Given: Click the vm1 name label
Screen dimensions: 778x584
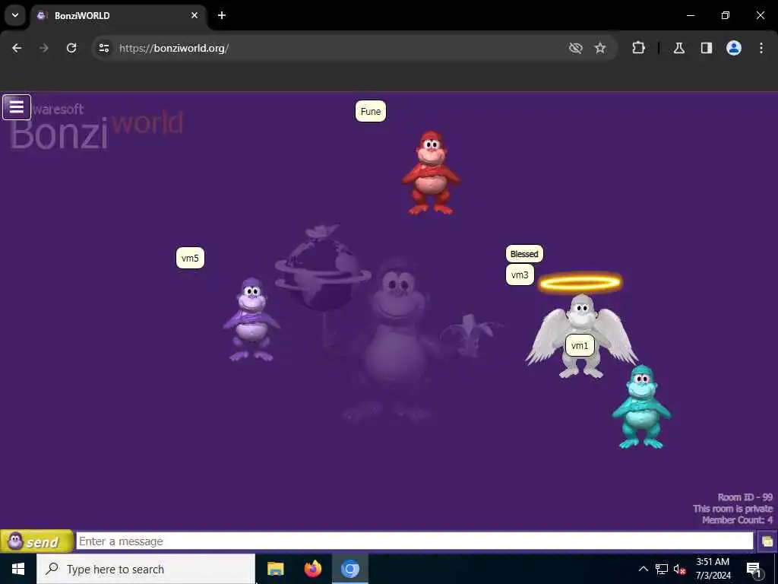Looking at the screenshot, I should (x=580, y=345).
